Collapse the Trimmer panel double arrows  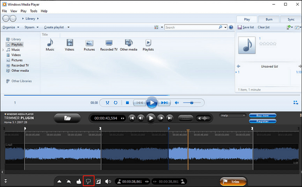[6, 181]
